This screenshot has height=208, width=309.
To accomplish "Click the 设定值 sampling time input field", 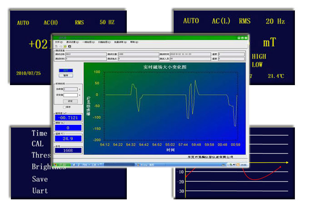I will pos(71,95).
